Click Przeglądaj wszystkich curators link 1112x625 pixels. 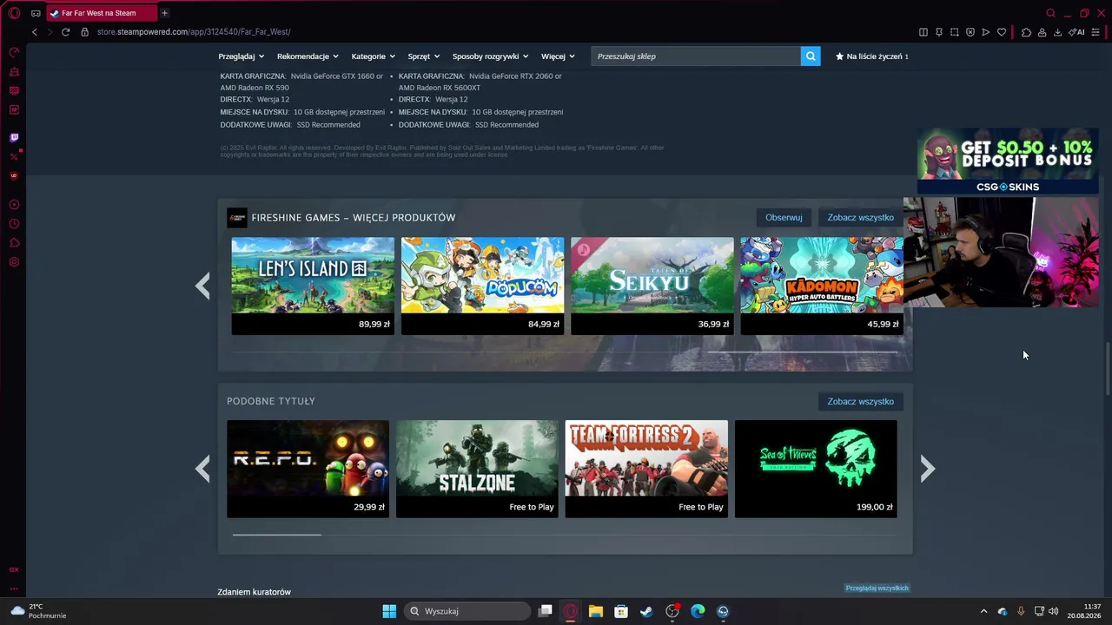click(x=877, y=589)
